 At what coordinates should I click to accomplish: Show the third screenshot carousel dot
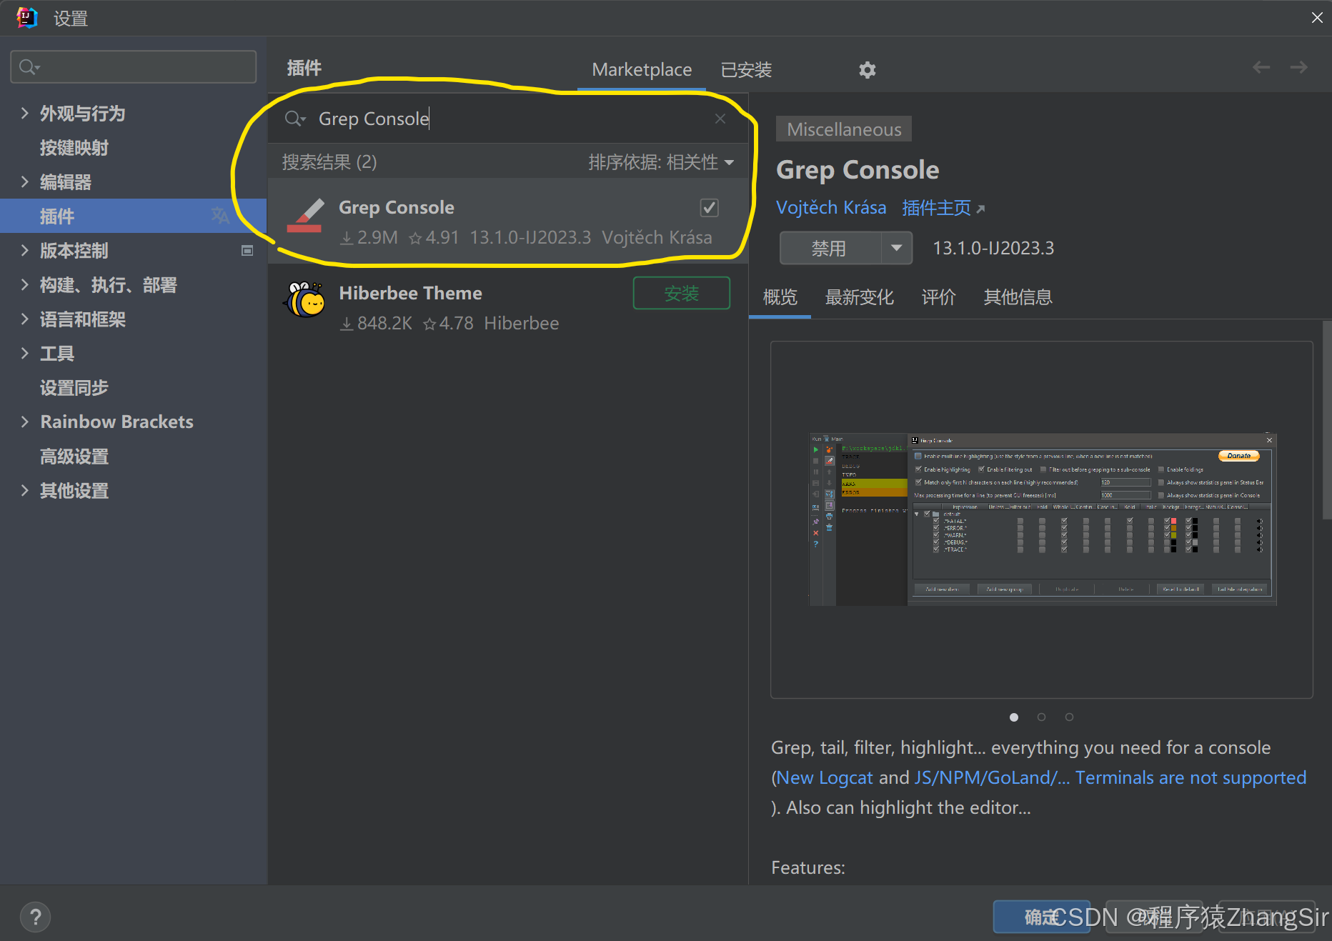click(1069, 717)
